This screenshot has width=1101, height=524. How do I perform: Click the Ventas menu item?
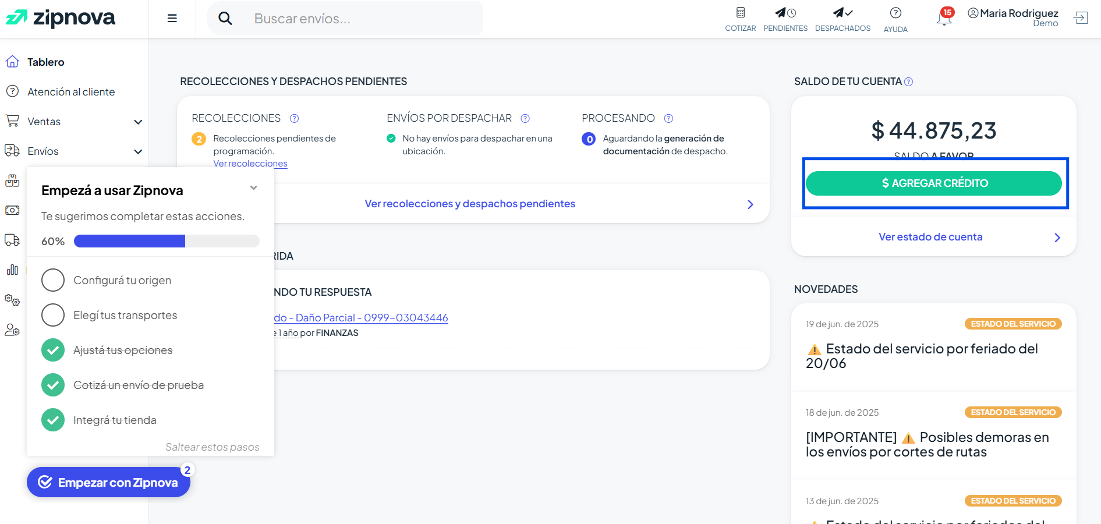pos(44,121)
